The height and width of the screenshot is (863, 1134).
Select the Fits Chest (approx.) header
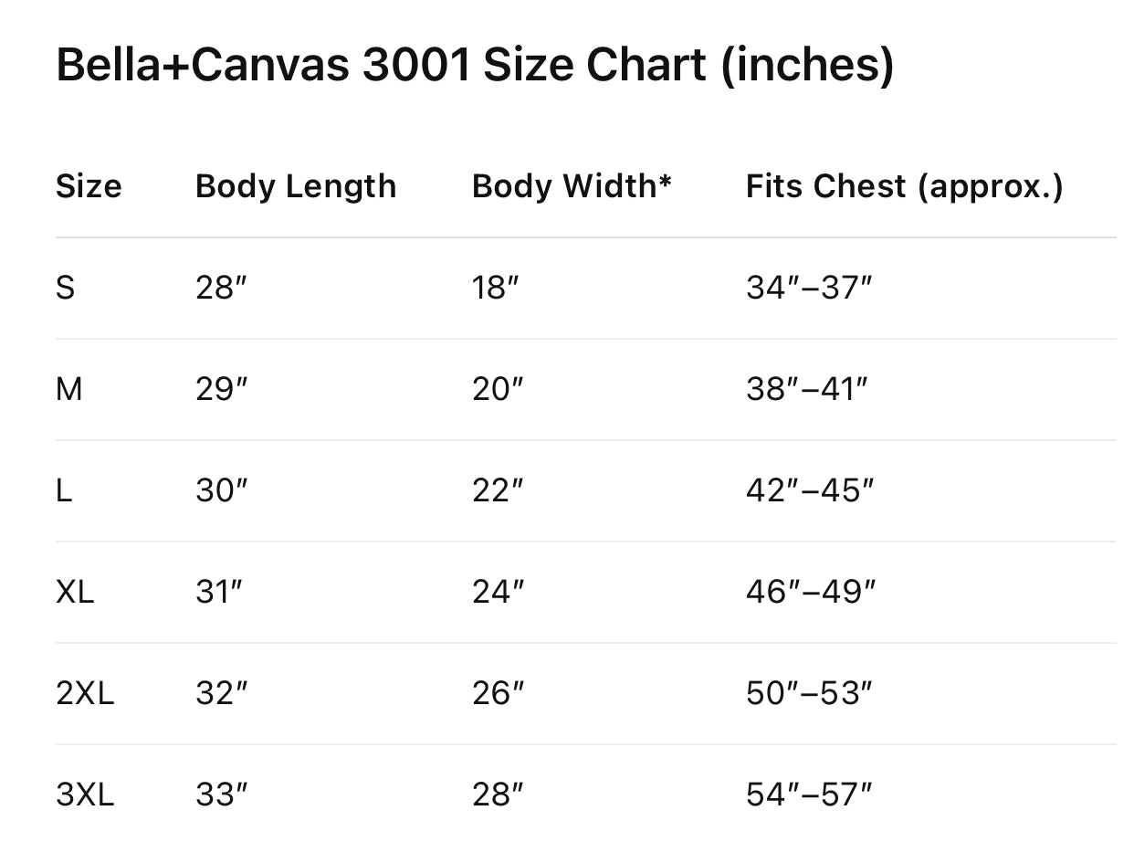click(x=904, y=186)
